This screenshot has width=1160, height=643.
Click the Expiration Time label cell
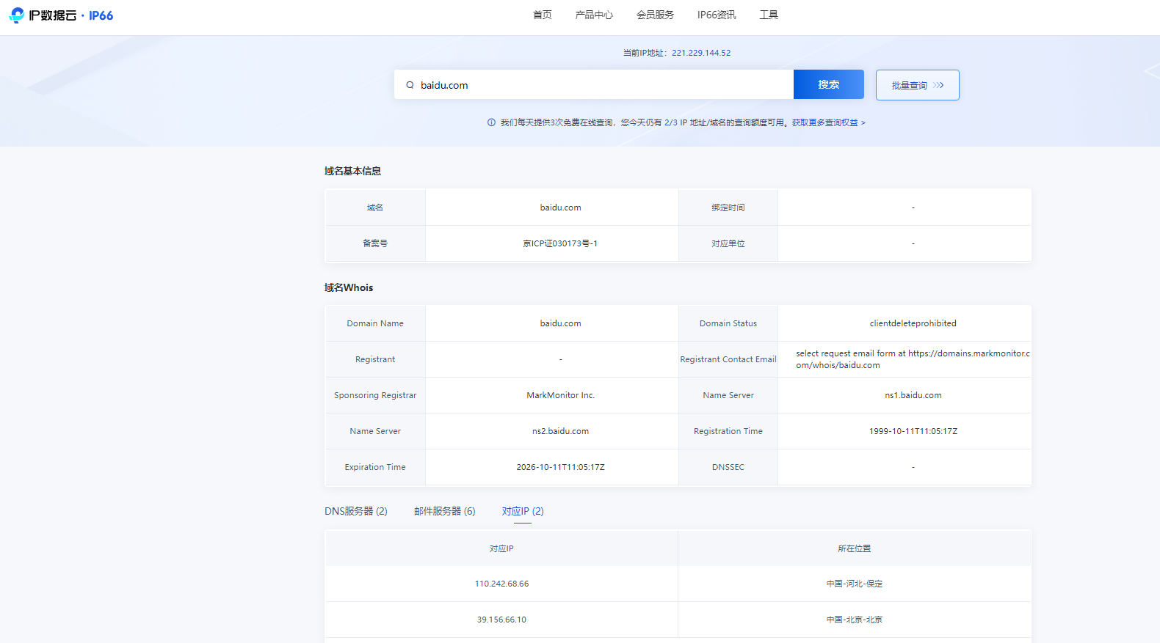tap(375, 467)
